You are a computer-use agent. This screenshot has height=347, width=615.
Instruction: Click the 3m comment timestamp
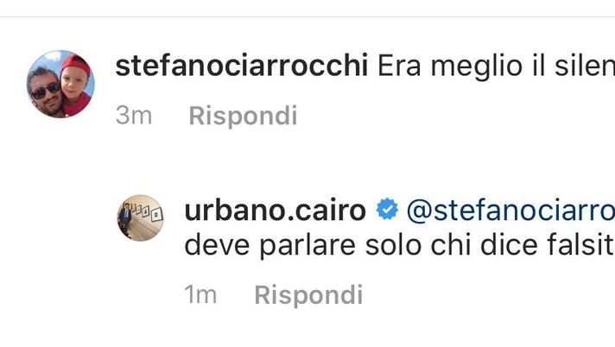pyautogui.click(x=134, y=116)
